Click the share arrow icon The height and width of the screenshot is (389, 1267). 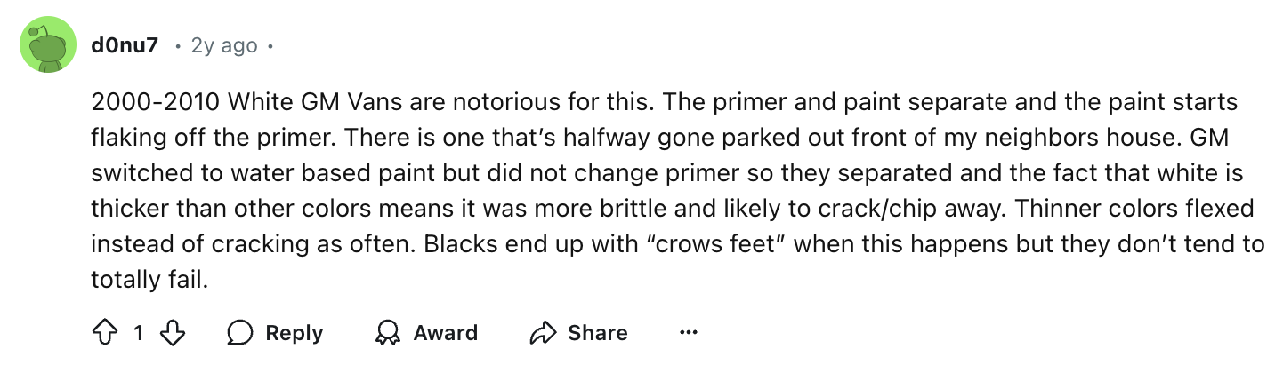(x=542, y=333)
